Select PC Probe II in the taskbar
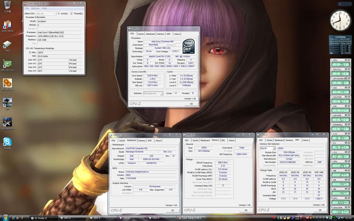 [41, 218]
